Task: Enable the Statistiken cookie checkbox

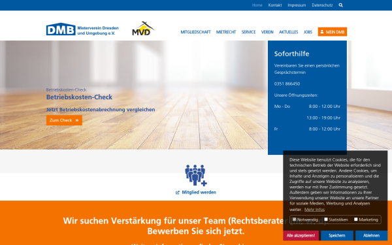Action: pyautogui.click(x=326, y=220)
